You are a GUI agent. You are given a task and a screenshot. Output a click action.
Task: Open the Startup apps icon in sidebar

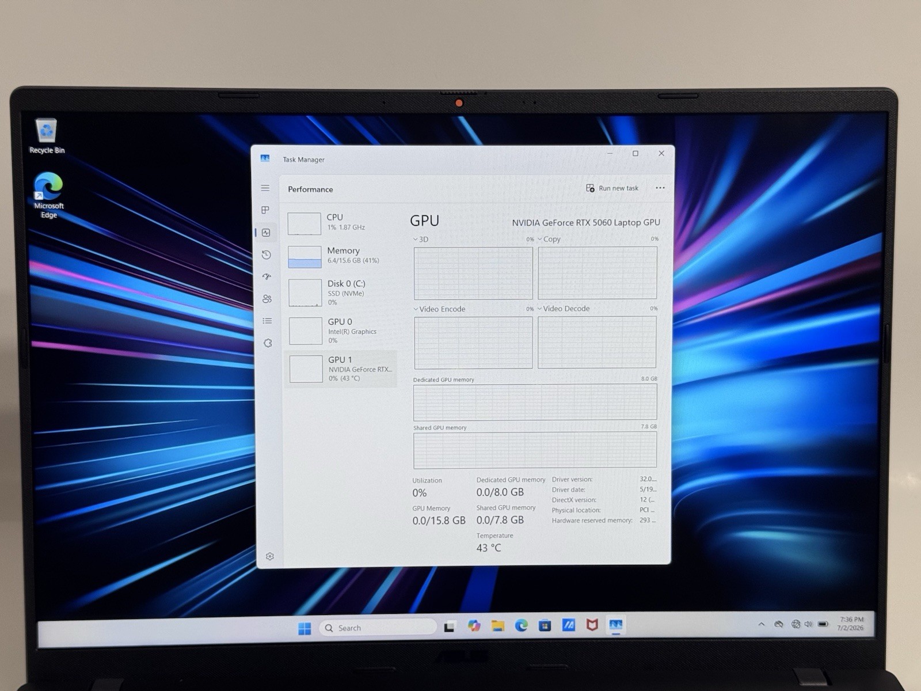coord(267,276)
